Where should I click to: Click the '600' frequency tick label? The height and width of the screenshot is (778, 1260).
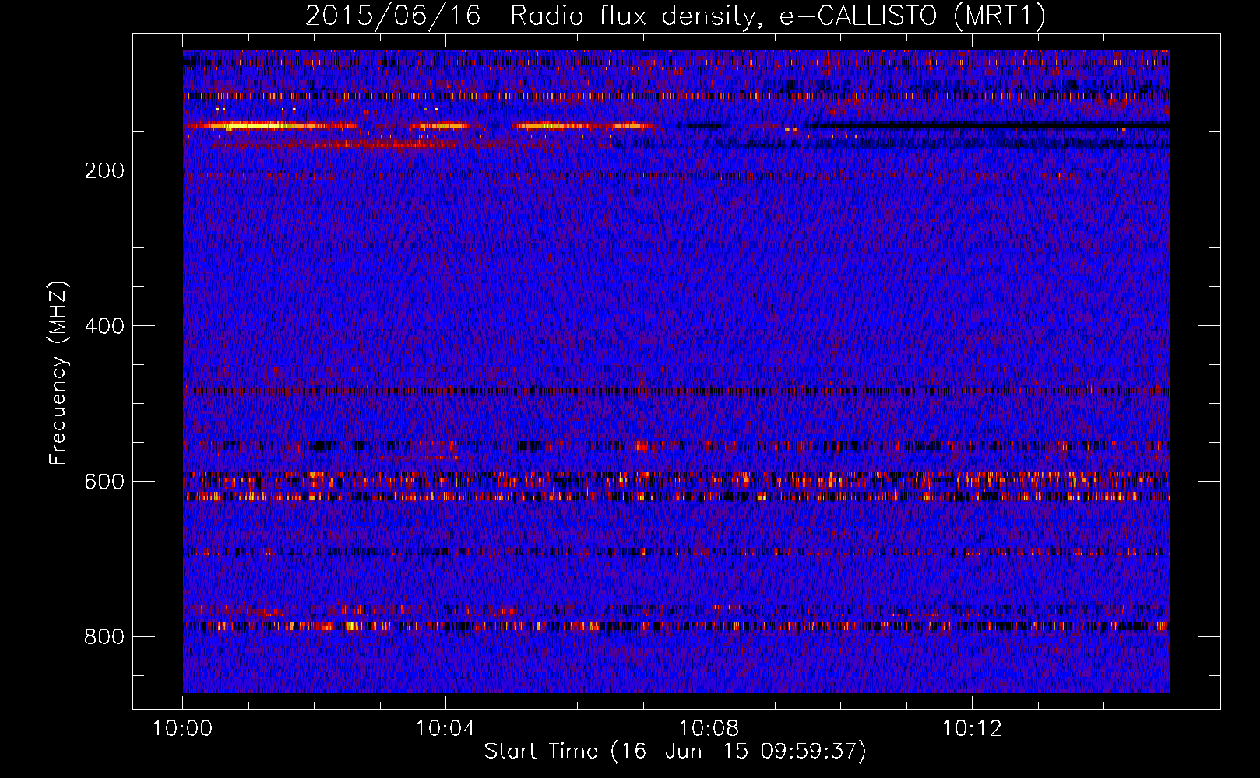[104, 482]
